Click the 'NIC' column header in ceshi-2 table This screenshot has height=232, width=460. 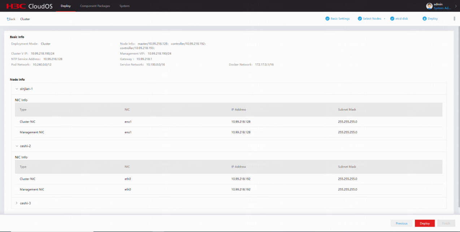tap(127, 167)
